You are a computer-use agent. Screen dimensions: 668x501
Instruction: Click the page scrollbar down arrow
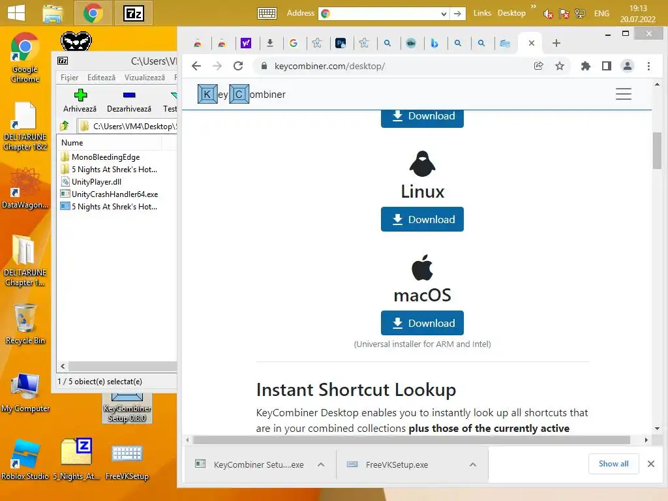tap(657, 428)
